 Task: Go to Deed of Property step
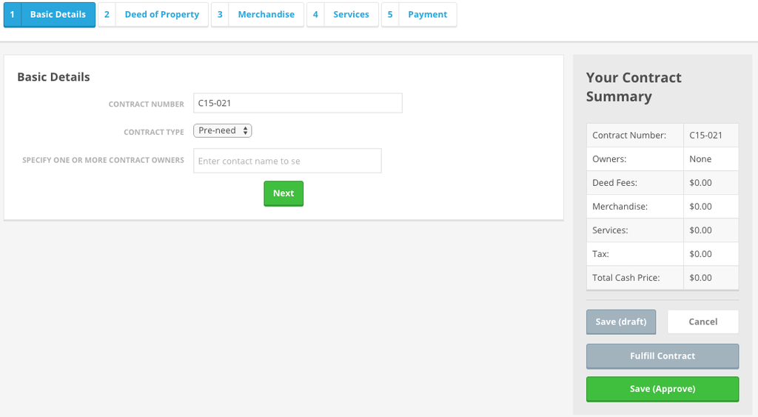coord(153,15)
